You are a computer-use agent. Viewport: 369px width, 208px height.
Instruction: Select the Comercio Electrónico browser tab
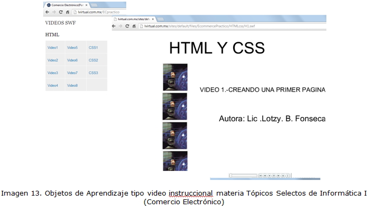click(67, 5)
